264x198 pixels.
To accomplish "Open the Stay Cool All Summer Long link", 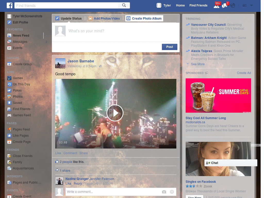I will (x=205, y=118).
